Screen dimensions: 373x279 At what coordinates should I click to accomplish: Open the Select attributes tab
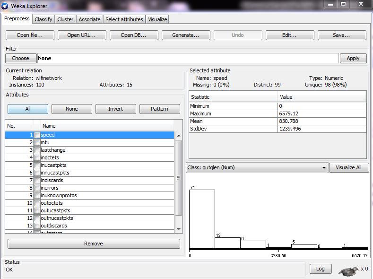click(124, 19)
